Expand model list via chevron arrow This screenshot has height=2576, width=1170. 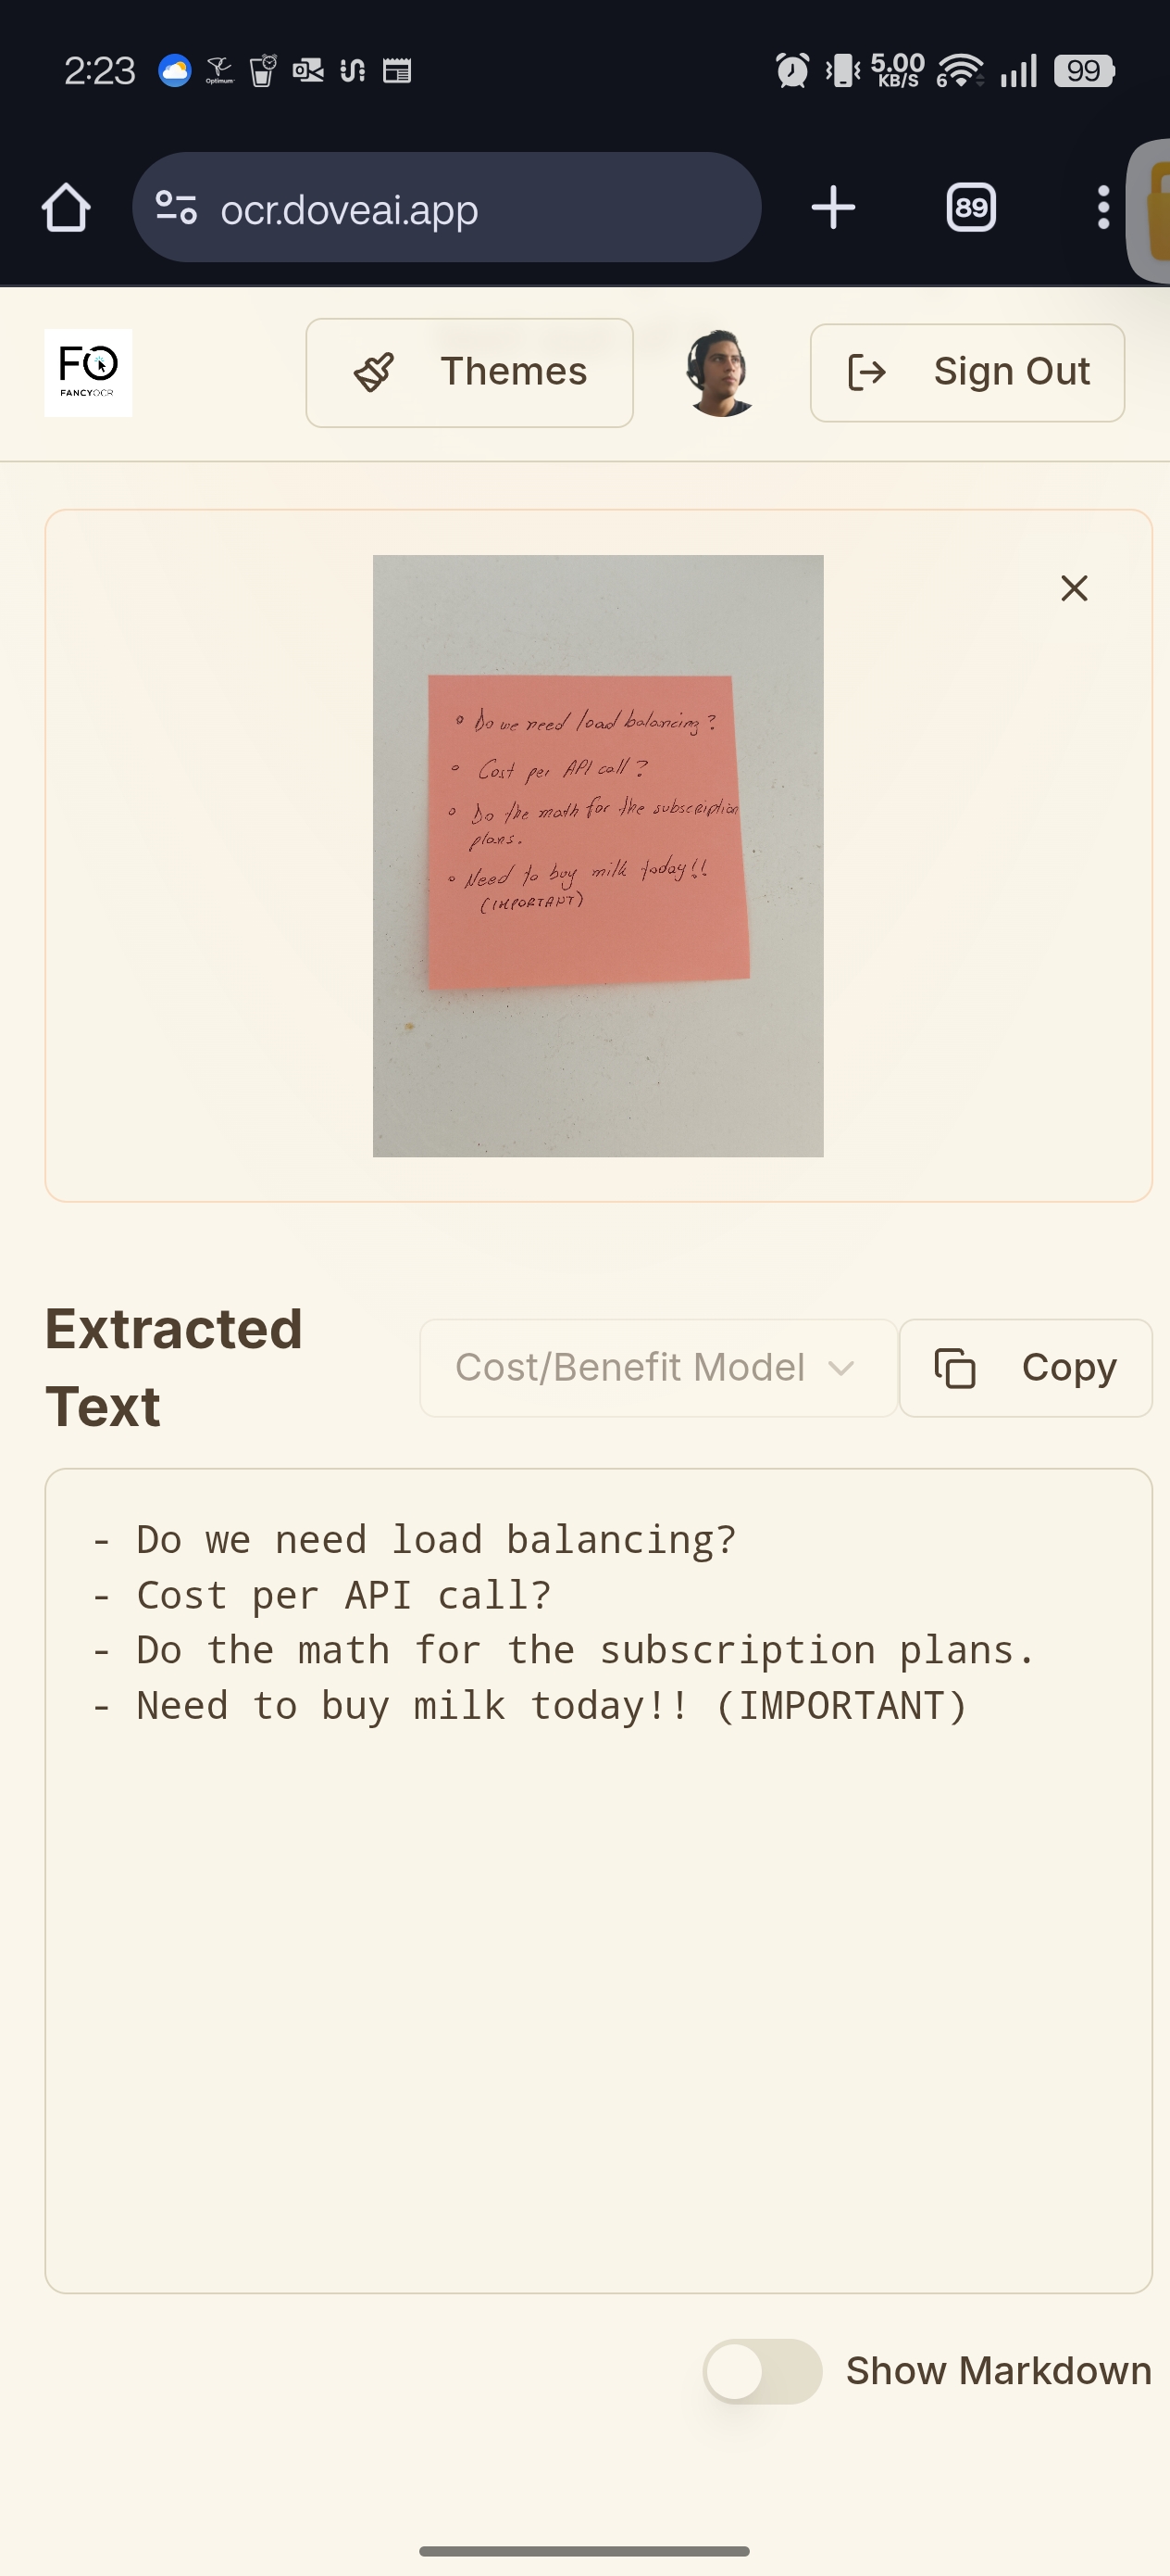point(841,1368)
